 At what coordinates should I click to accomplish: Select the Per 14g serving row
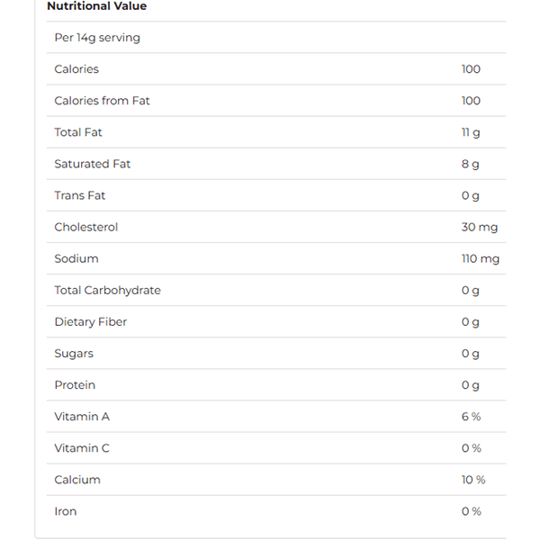(x=97, y=38)
